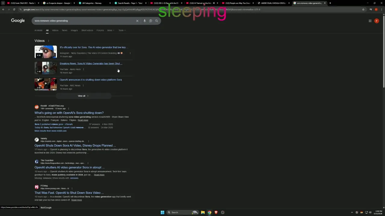Open the Google apps grid
This screenshot has width=385, height=216.
pyautogui.click(x=370, y=21)
